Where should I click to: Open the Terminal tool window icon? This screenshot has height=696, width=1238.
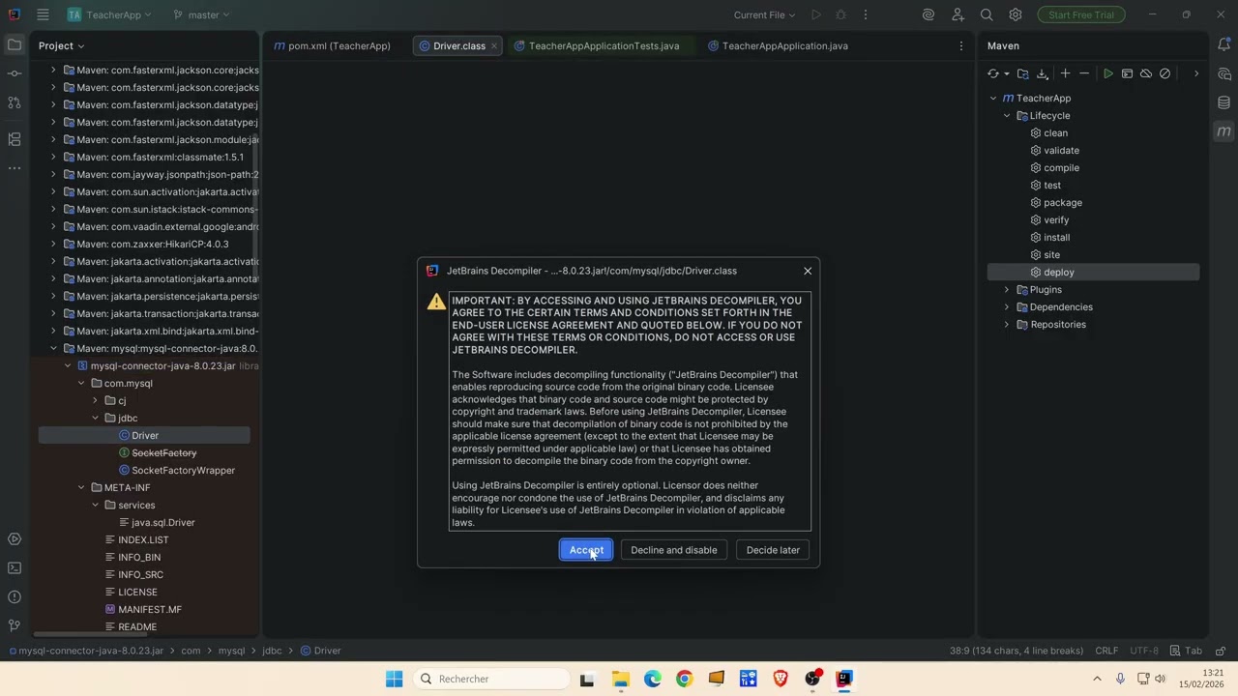point(14,568)
